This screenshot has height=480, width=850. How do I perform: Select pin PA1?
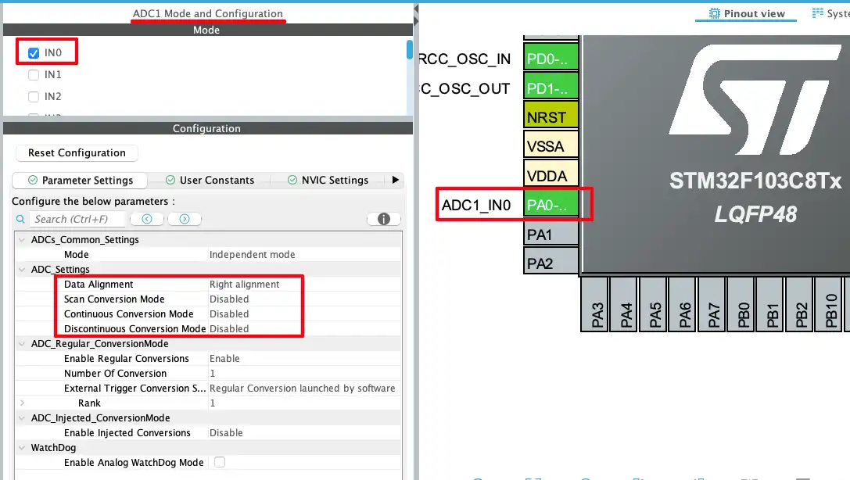click(551, 234)
